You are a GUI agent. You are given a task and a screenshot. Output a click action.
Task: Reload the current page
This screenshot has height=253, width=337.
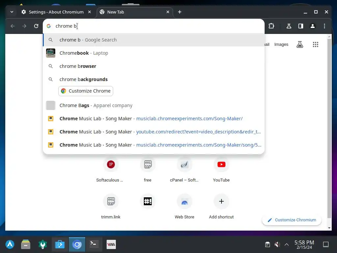click(x=36, y=26)
